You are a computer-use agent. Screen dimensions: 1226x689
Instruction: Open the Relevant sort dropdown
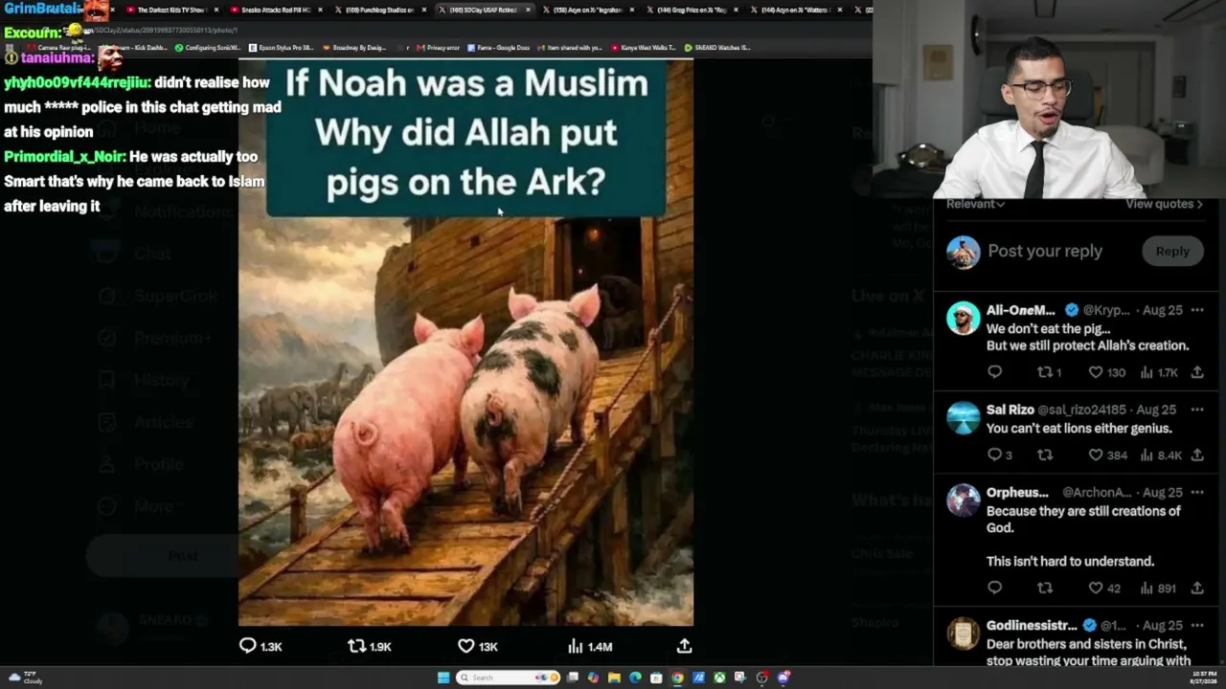pos(975,204)
